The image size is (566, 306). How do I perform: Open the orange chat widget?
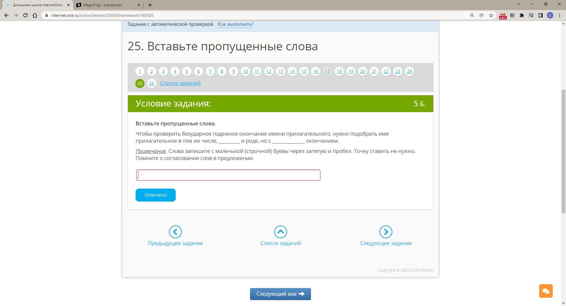(546, 291)
